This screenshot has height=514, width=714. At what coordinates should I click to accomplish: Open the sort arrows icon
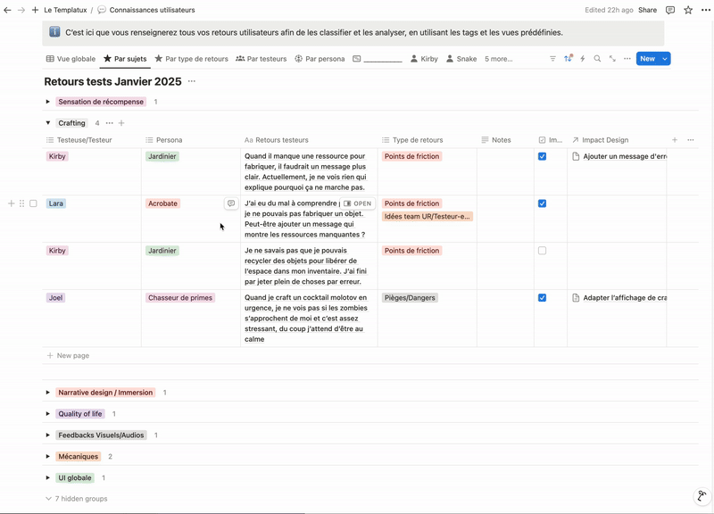(x=568, y=59)
